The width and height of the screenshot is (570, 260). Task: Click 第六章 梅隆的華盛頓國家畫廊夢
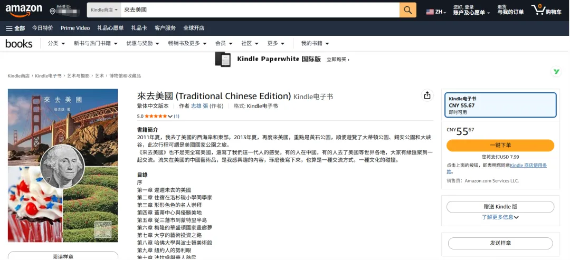(x=175, y=228)
